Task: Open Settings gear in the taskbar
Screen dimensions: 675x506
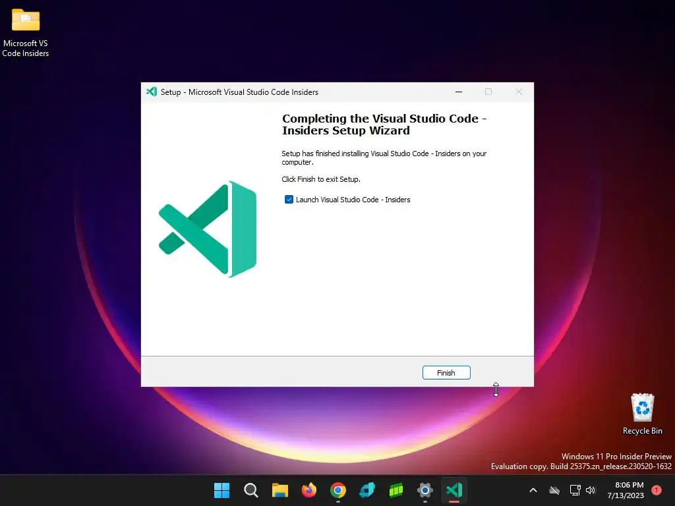Action: 425,490
